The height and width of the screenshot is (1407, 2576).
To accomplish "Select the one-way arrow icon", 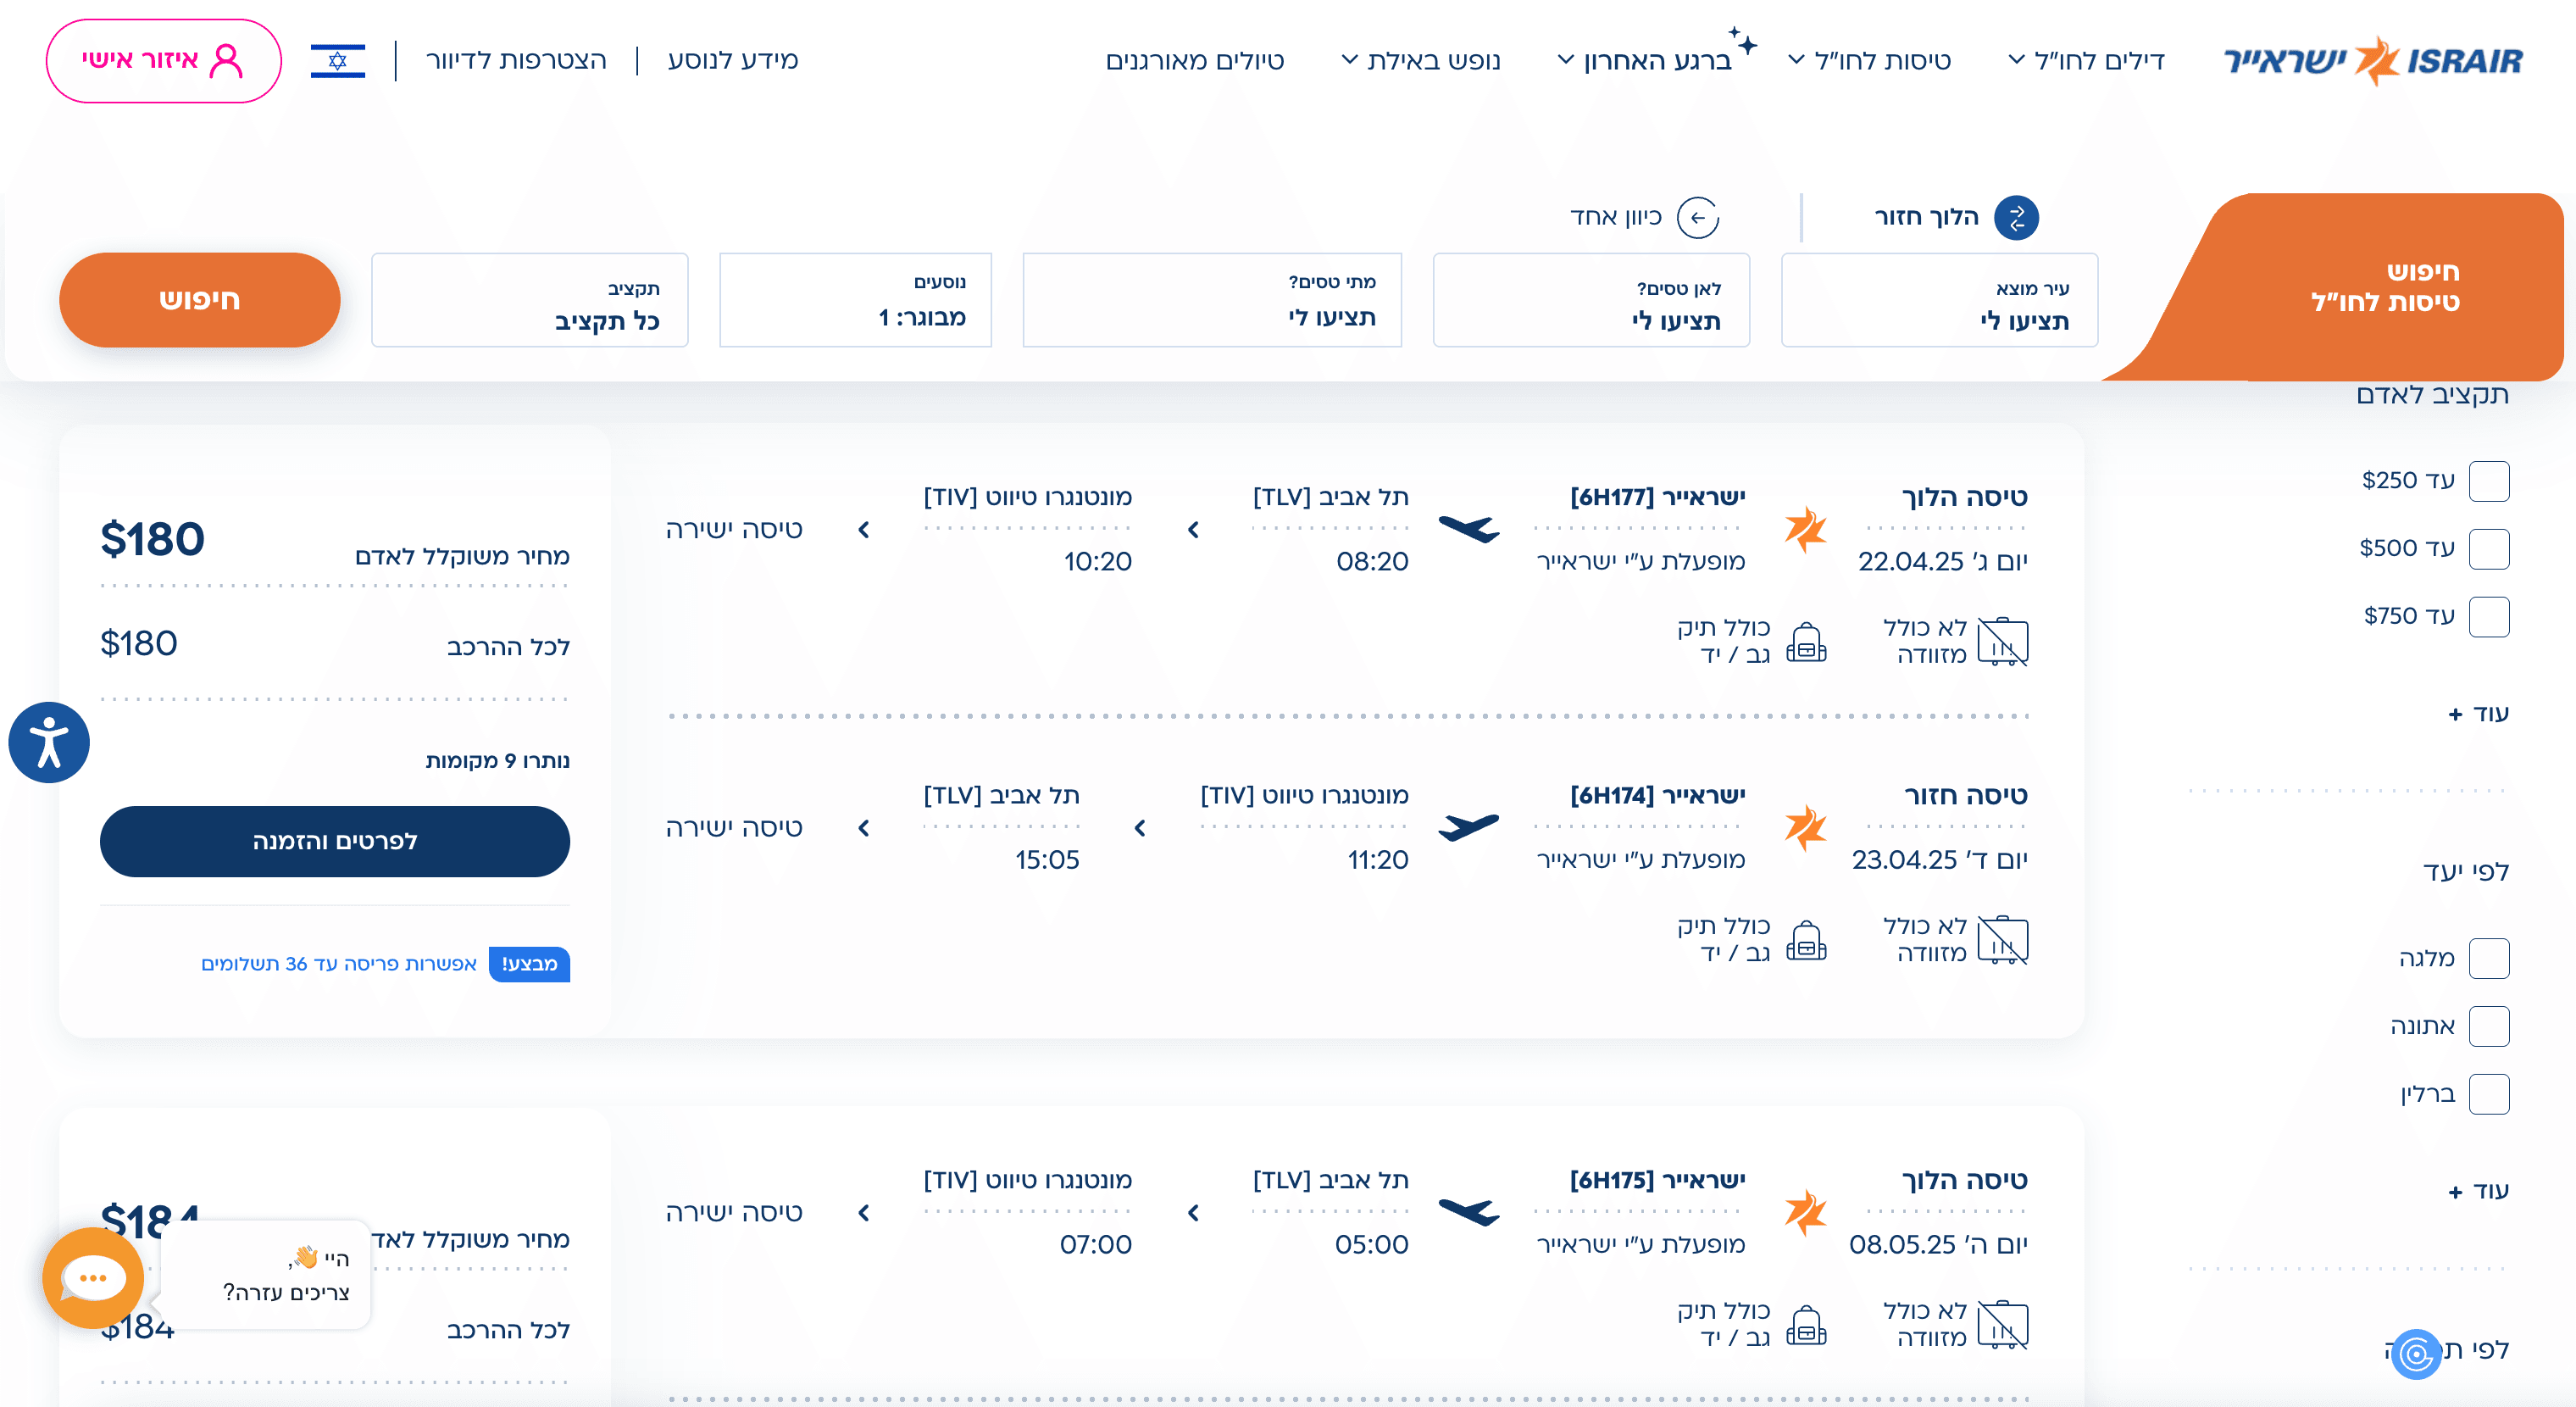I will point(1697,217).
